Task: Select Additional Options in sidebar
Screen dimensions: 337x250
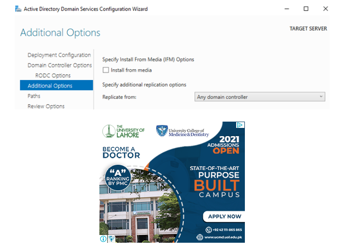Action: 57,85
